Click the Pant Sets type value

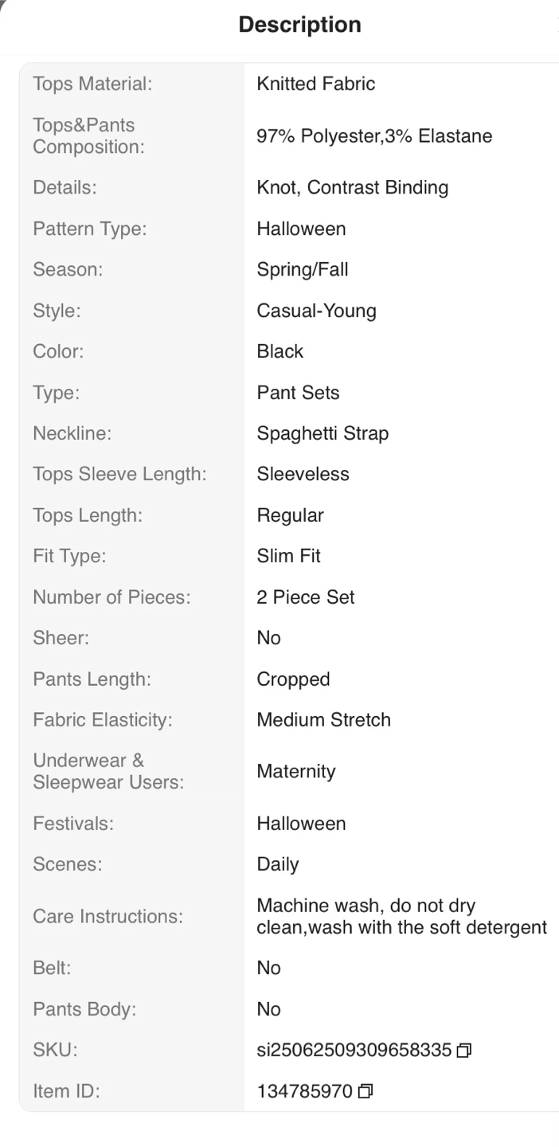pos(298,393)
